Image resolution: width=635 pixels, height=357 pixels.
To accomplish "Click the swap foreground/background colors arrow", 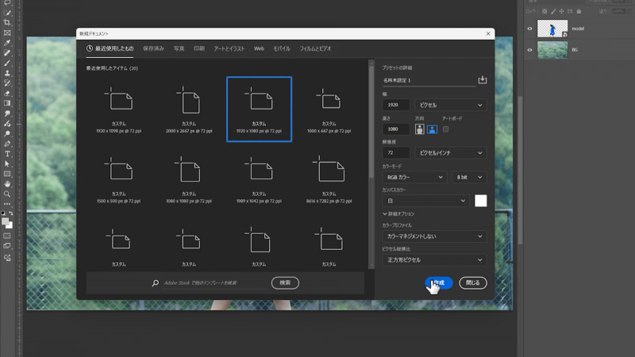I will pyautogui.click(x=11, y=213).
